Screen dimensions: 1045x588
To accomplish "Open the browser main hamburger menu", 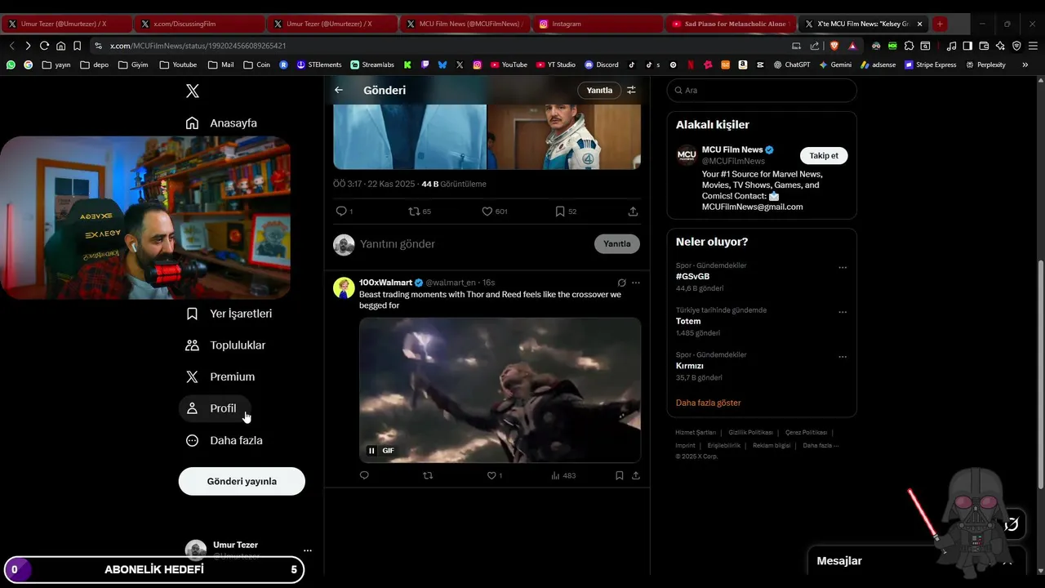I will (x=1033, y=46).
